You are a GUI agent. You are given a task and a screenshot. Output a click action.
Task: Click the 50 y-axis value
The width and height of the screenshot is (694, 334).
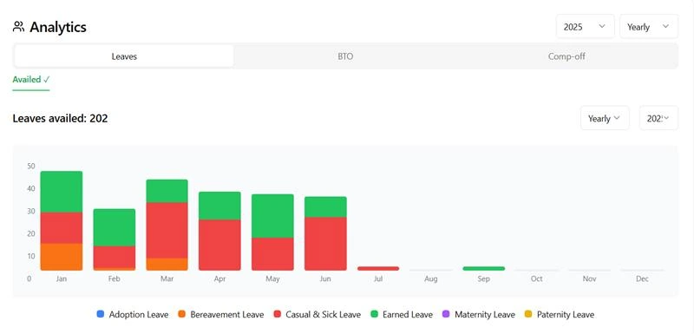point(31,167)
